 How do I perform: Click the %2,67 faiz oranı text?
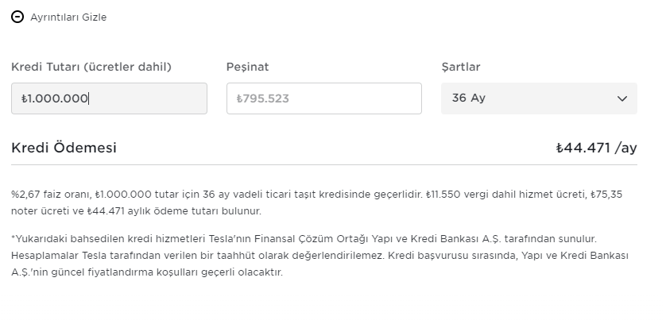[x=52, y=195]
